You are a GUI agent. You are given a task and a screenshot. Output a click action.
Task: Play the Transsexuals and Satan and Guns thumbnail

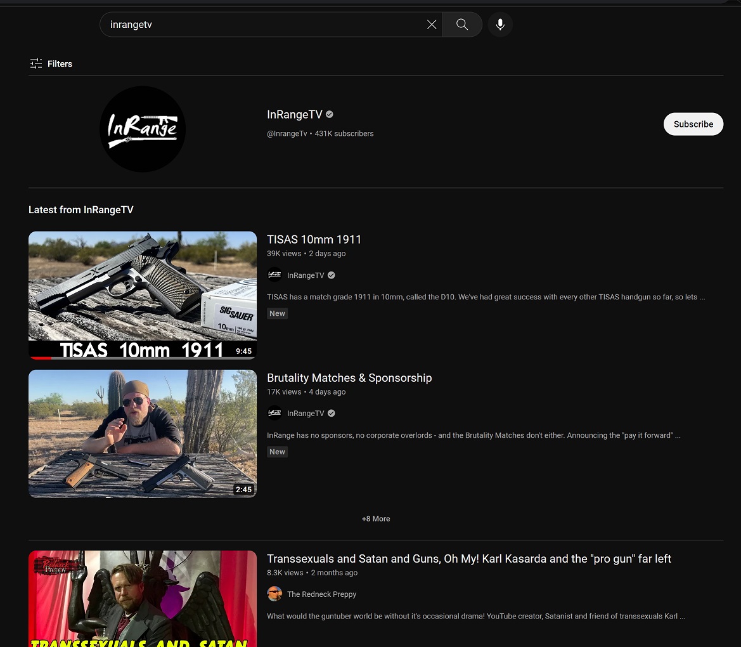[143, 599]
